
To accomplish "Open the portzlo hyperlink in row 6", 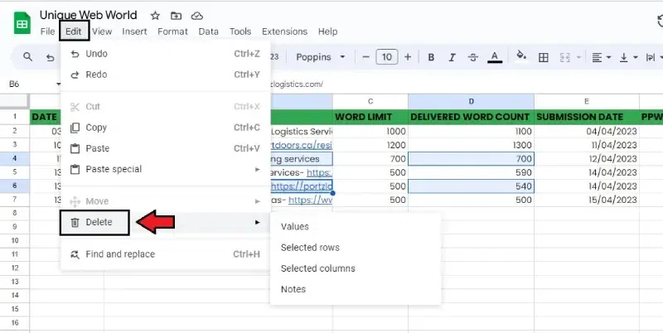I will pyautogui.click(x=302, y=186).
